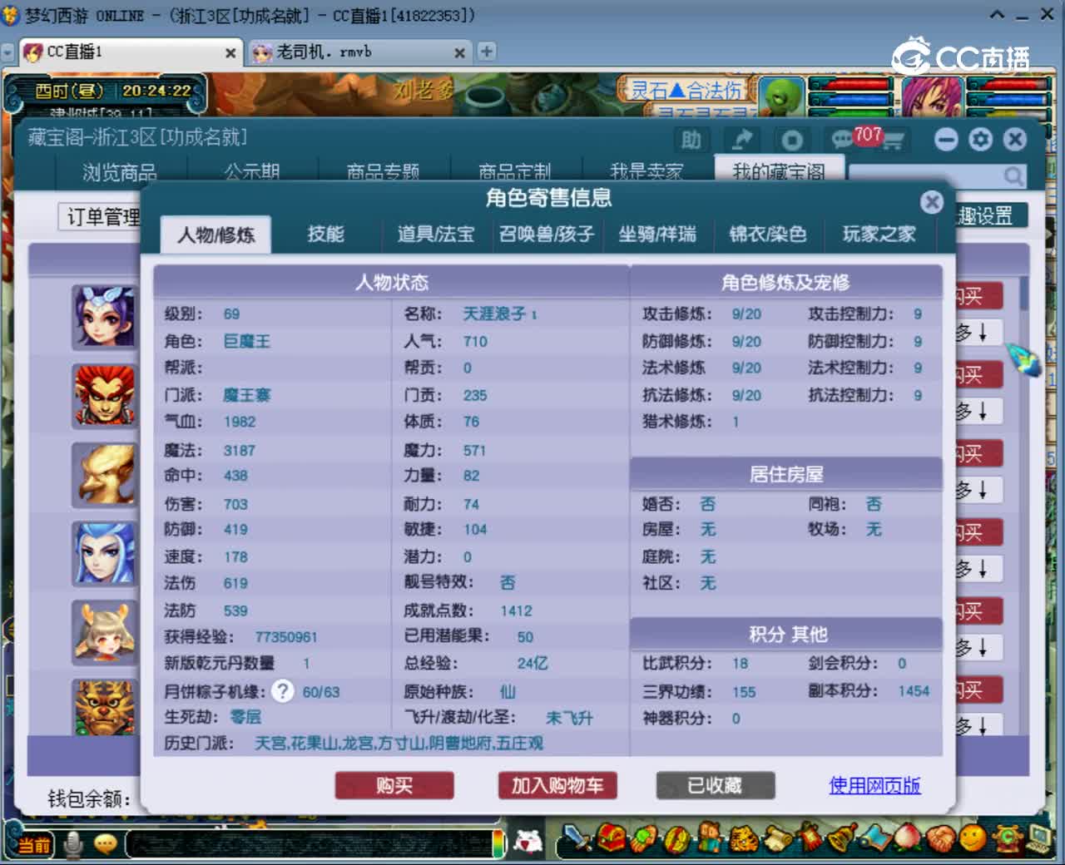Select the red-haired demon king avatar
The height and width of the screenshot is (865, 1065).
click(x=103, y=396)
